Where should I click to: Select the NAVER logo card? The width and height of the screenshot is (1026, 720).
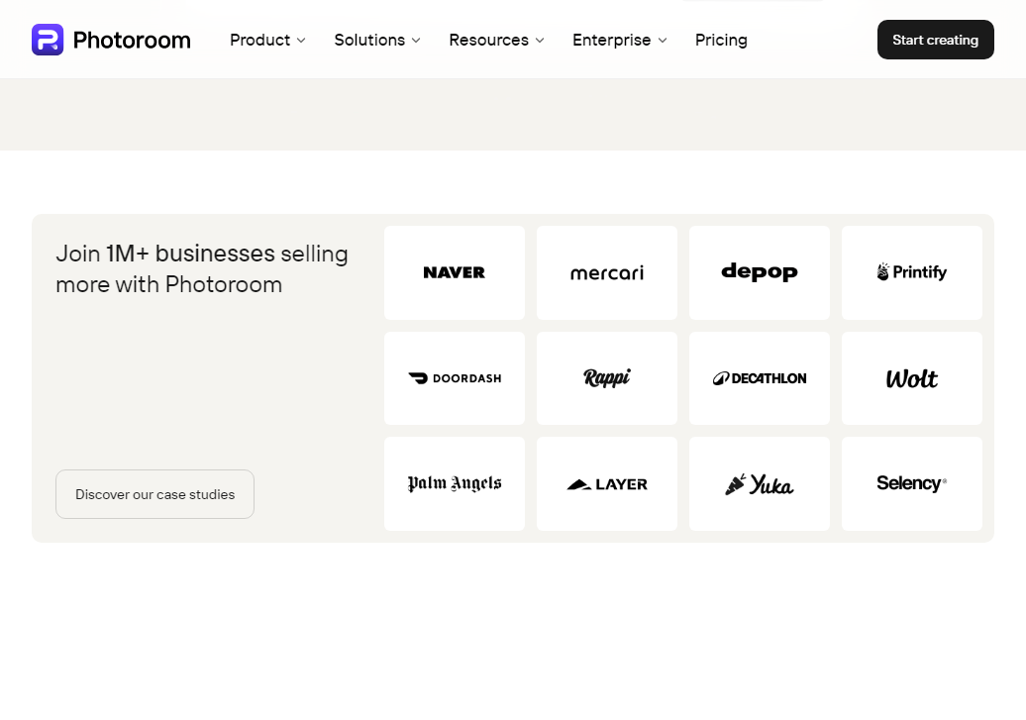(x=455, y=273)
